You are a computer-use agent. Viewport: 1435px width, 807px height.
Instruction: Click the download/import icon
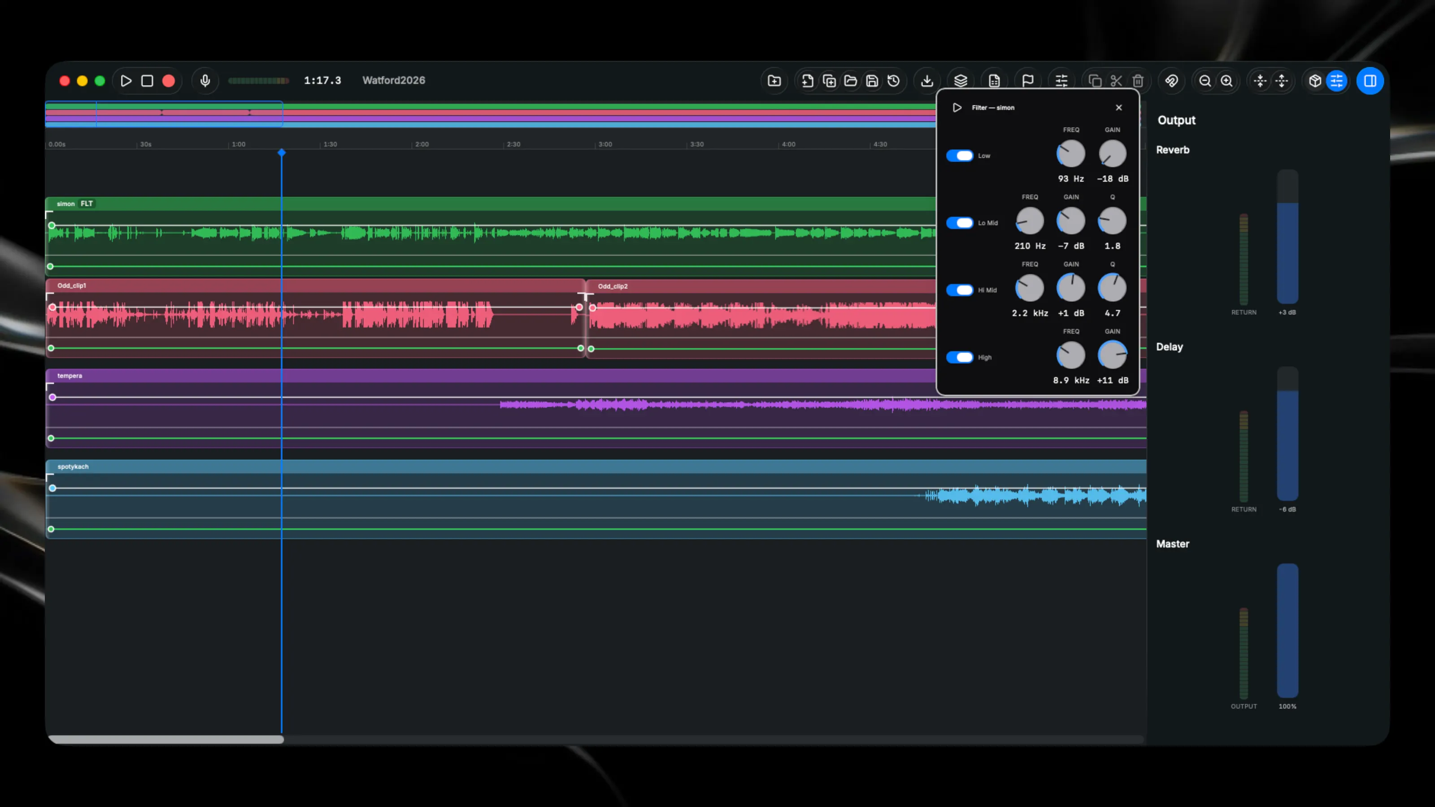click(x=927, y=81)
